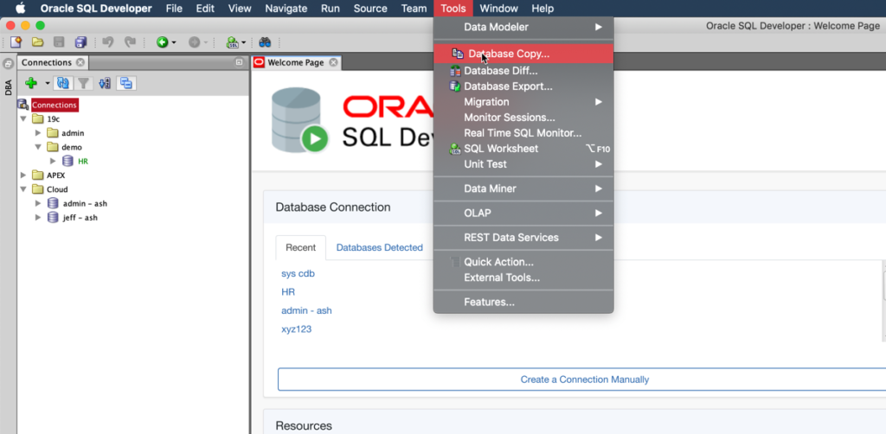Screen dimensions: 886x434
Task: Close the Connections panel tab
Action: [x=80, y=62]
